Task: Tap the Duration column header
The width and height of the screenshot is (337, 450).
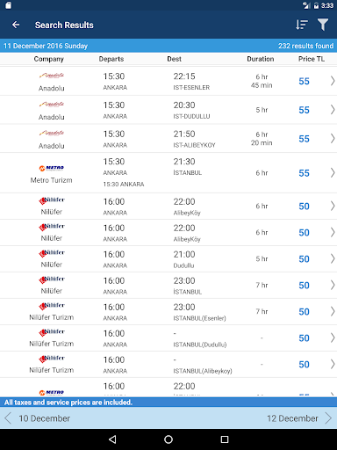Action: 261,59
